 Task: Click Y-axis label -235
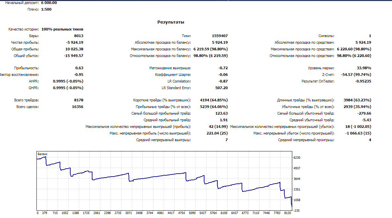click(297, 210)
